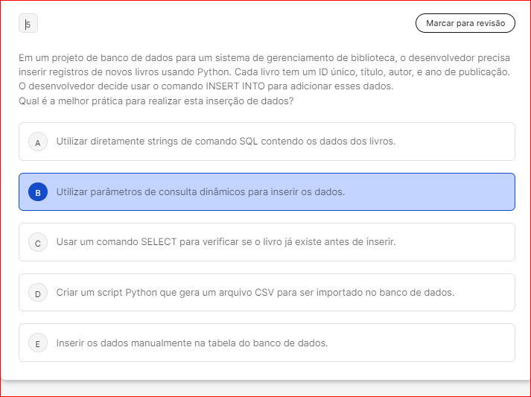The height and width of the screenshot is (397, 531).
Task: Select answer circle A
Action: (37, 142)
